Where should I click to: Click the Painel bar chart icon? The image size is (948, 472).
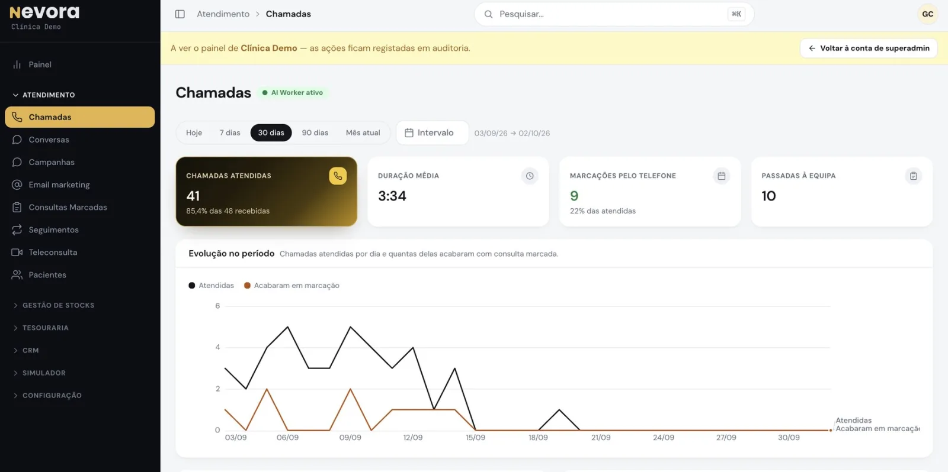point(17,64)
